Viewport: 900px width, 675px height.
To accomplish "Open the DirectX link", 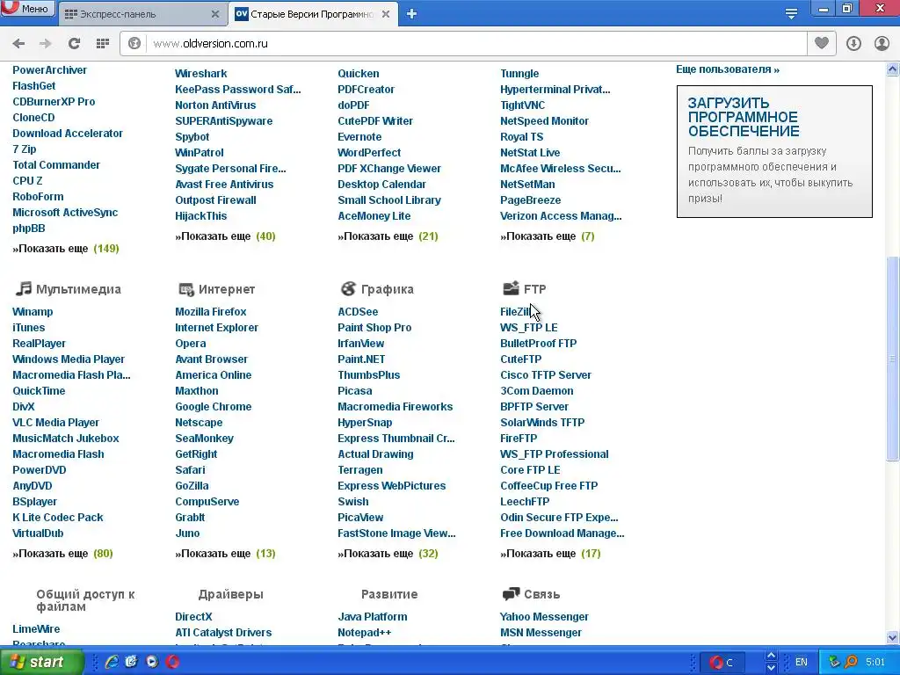I will tap(193, 617).
